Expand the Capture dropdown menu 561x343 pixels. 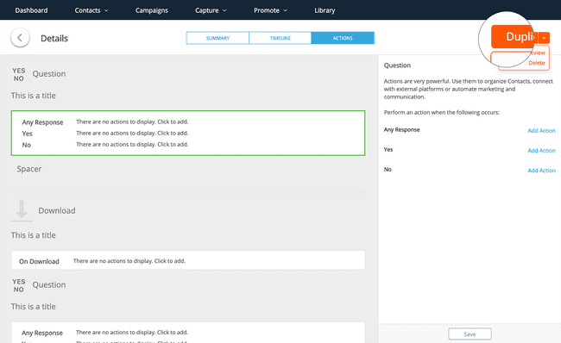[211, 10]
